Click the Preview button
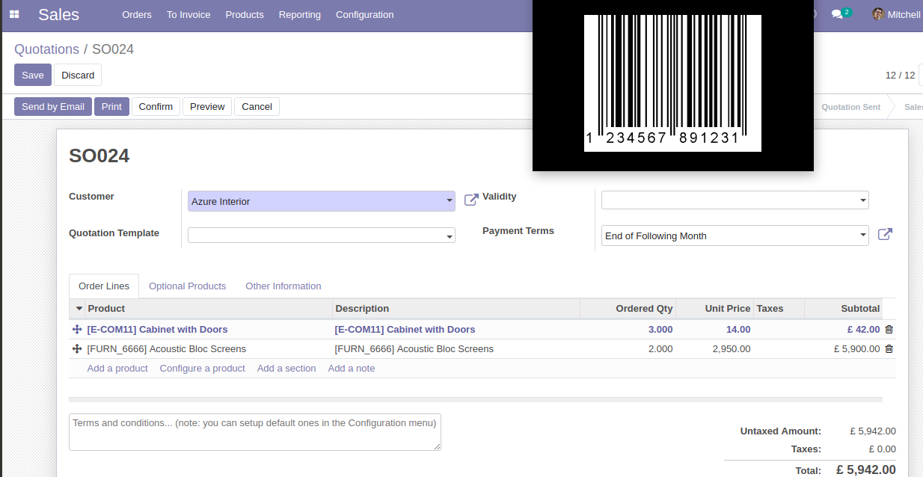The height and width of the screenshot is (477, 923). click(x=207, y=107)
